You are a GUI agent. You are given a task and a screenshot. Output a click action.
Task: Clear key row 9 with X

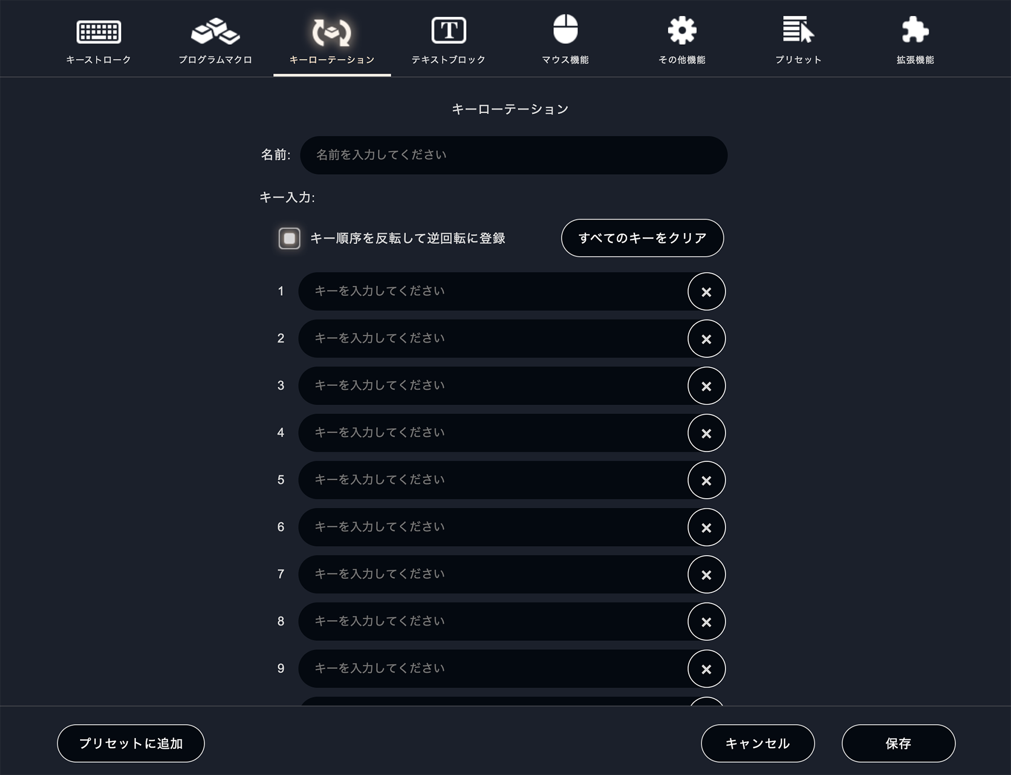coord(706,669)
